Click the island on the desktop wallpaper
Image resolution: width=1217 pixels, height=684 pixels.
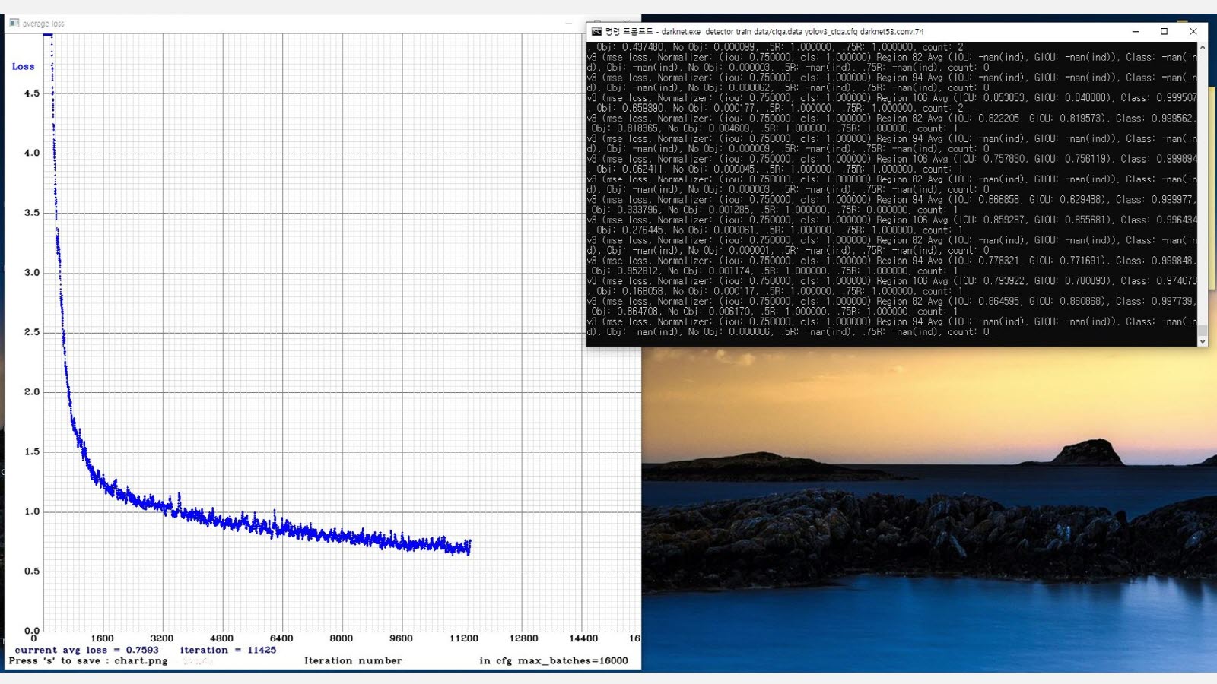(x=1086, y=452)
